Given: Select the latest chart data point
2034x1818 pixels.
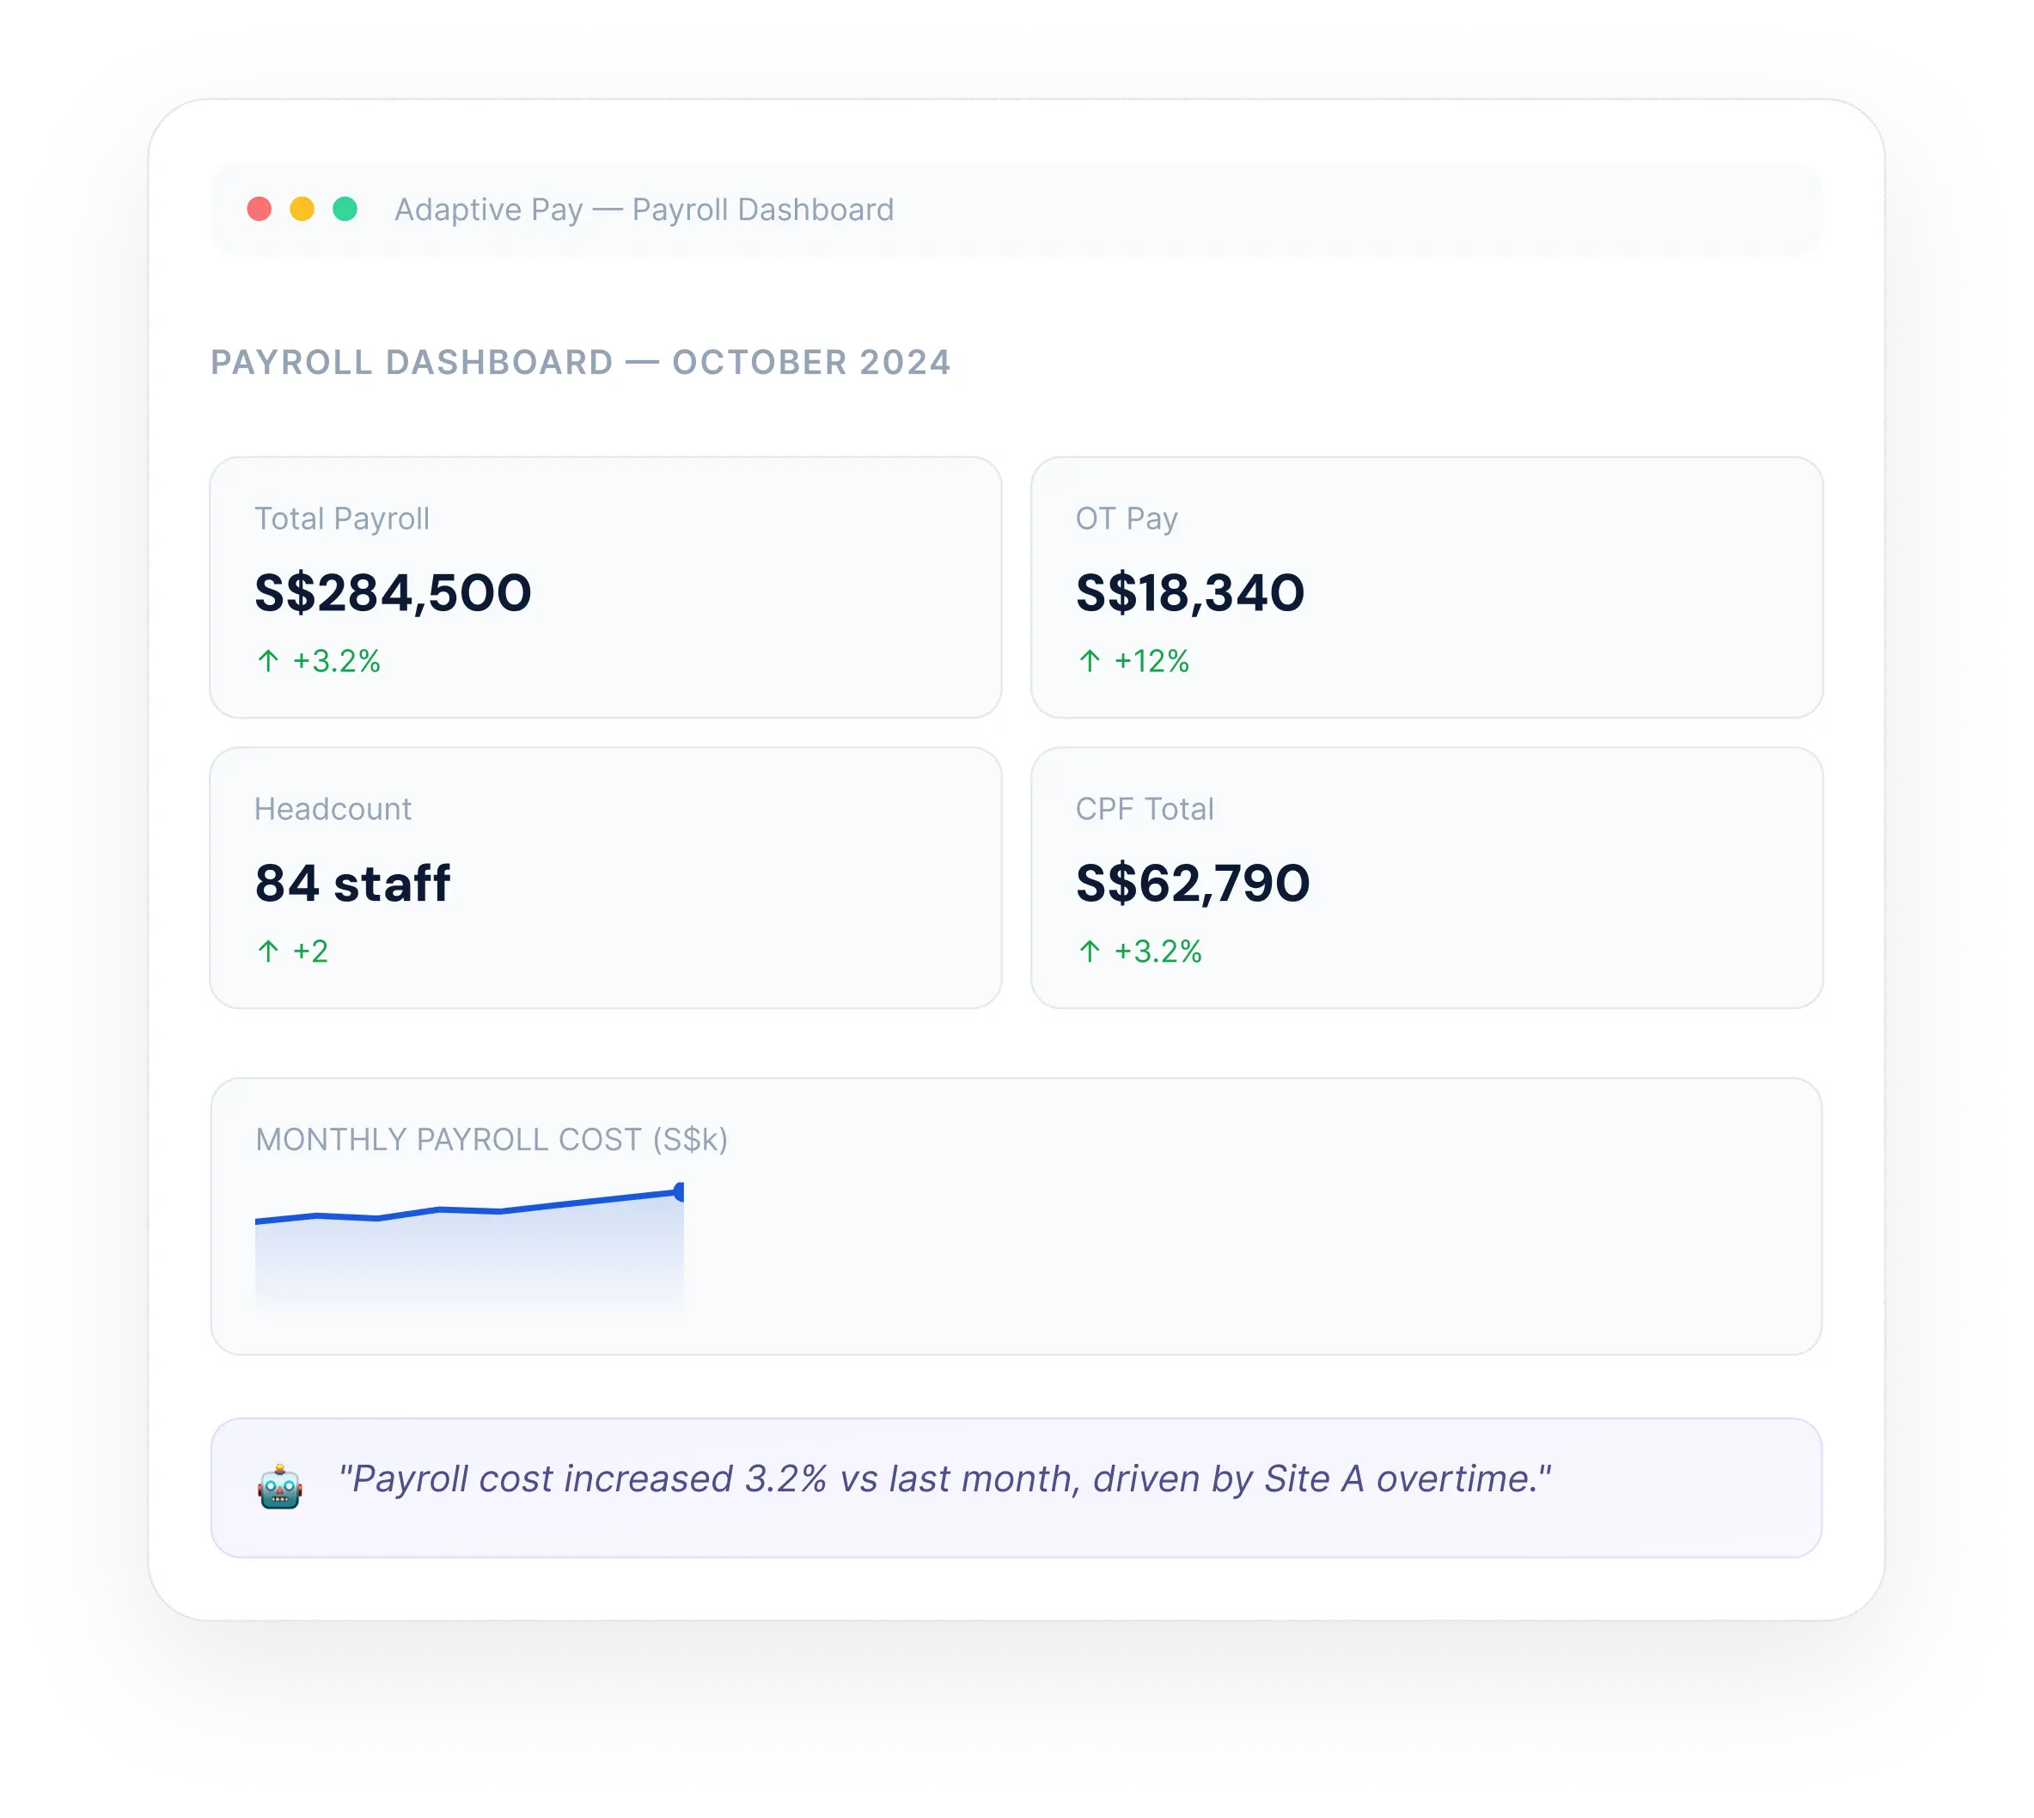Looking at the screenshot, I should pyautogui.click(x=680, y=1191).
